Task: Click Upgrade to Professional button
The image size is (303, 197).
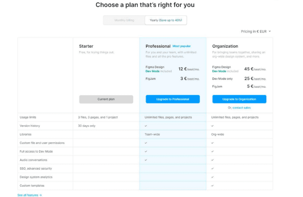Action: (x=172, y=99)
